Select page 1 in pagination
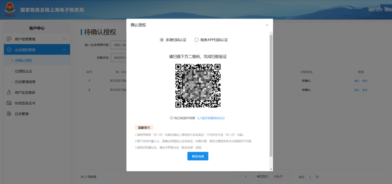Screen dimensions: 392x184 tap(245, 176)
